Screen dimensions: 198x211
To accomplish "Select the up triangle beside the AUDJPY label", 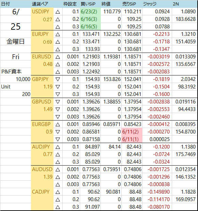I will pyautogui.click(x=58, y=147).
